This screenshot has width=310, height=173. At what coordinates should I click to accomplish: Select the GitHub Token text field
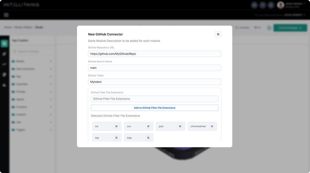(x=155, y=82)
